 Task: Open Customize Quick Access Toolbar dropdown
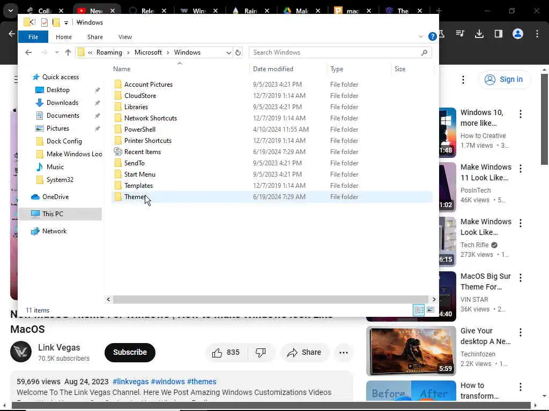tap(66, 22)
